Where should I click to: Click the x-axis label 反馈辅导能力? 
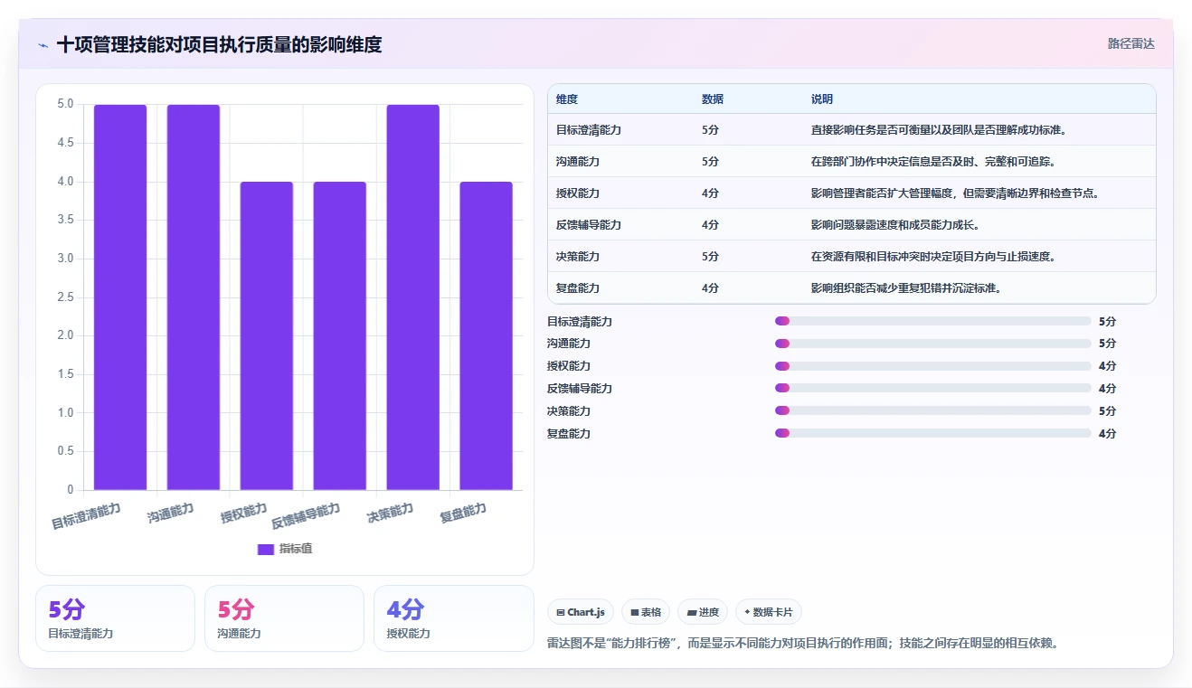tap(306, 516)
